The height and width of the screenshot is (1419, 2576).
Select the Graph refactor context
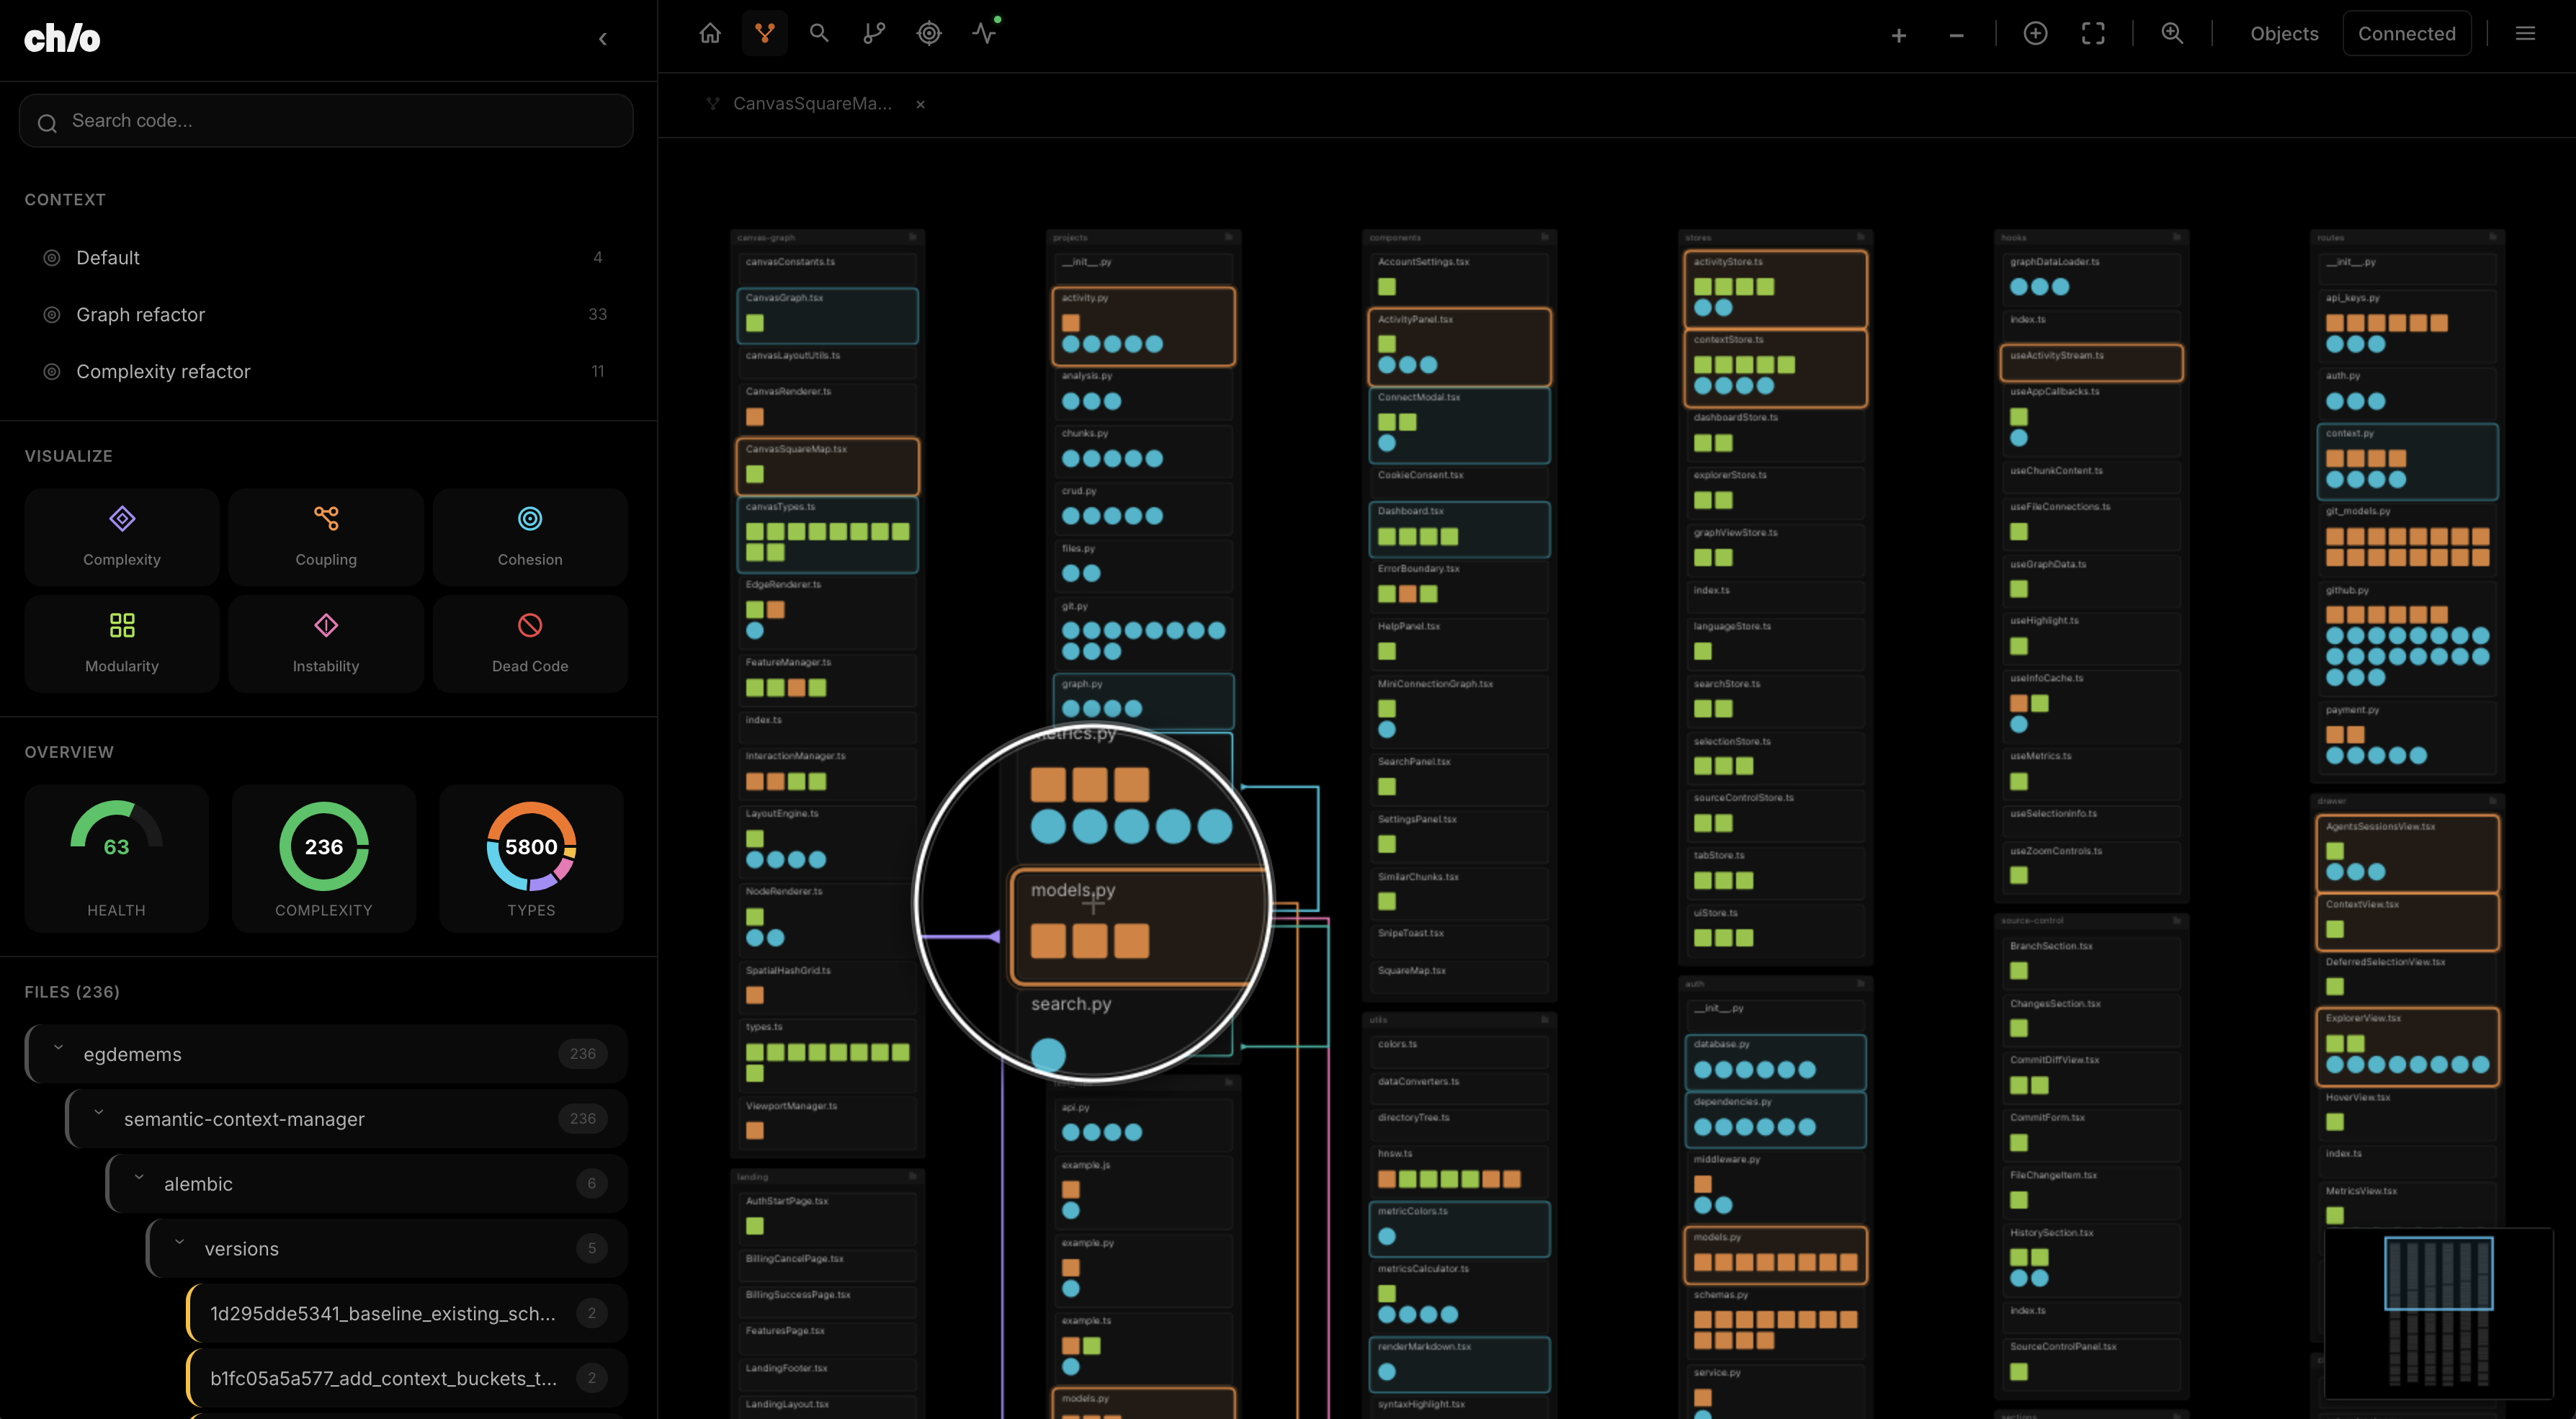pos(140,314)
